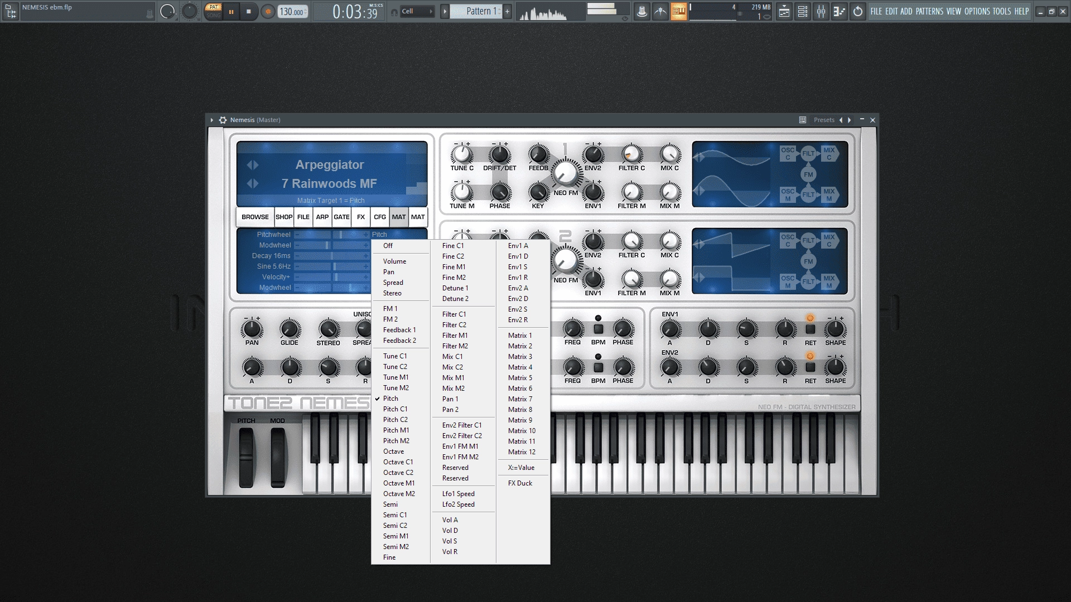Screen dimensions: 1071x602
Task: Go to previous preset arrow in title bar
Action: click(x=841, y=120)
